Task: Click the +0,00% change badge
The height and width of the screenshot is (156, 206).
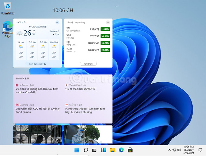Action: [105, 50]
